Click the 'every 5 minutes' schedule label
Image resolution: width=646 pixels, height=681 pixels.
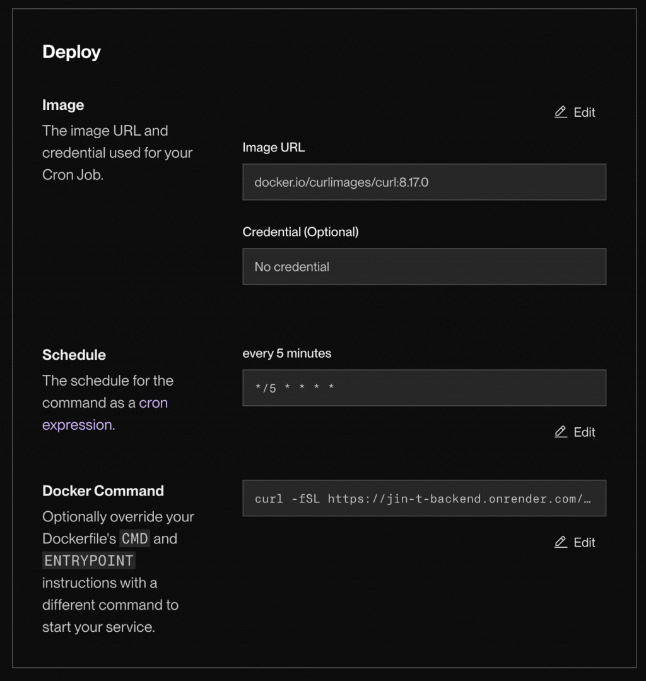[287, 353]
